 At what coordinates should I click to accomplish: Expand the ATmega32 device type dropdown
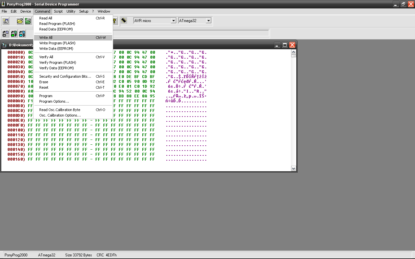click(x=208, y=21)
